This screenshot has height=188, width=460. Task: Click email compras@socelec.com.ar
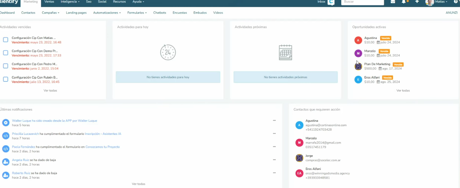pyautogui.click(x=324, y=160)
